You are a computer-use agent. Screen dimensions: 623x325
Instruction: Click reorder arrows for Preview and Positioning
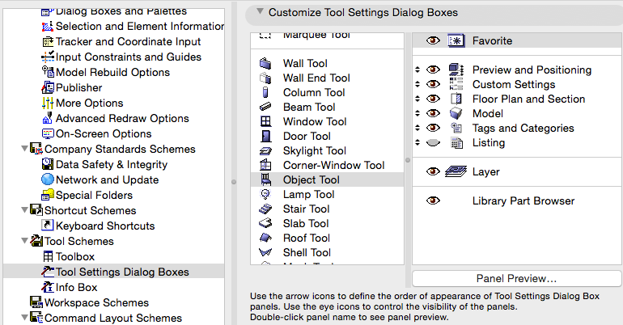click(x=417, y=70)
